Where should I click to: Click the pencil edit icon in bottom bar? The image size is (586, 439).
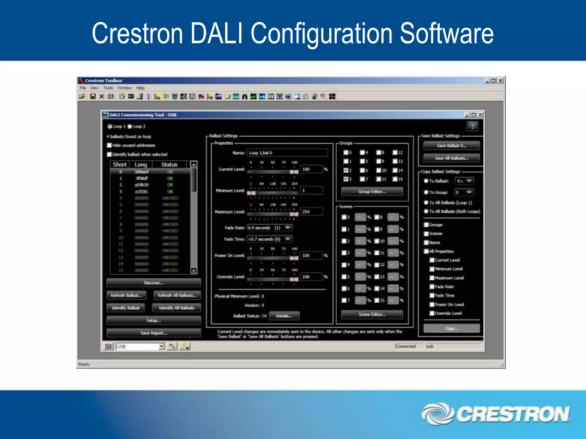coord(172,346)
